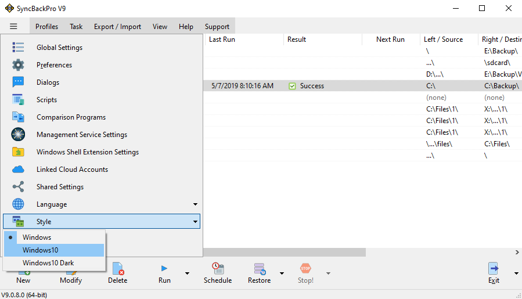Choose the Windows10 style option
522x299 pixels.
[55, 250]
